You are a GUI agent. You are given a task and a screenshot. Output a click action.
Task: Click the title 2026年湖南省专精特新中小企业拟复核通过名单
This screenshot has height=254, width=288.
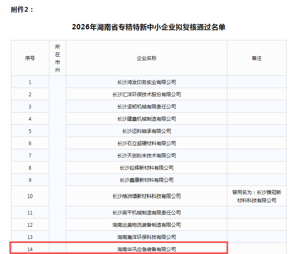[x=148, y=27]
